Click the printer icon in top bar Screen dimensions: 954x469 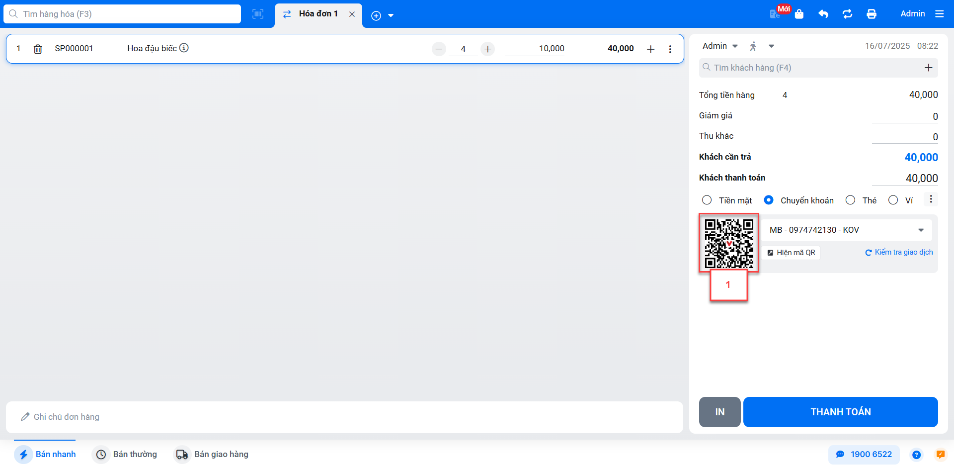pos(872,14)
